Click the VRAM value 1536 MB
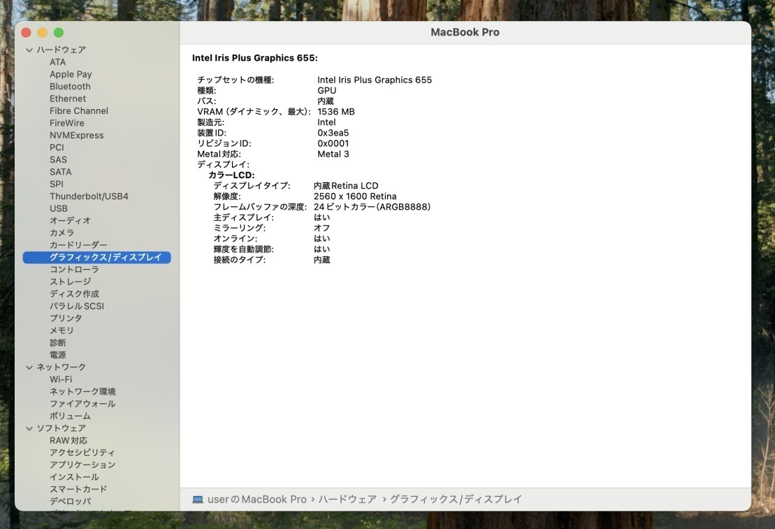The width and height of the screenshot is (775, 529). (x=336, y=112)
